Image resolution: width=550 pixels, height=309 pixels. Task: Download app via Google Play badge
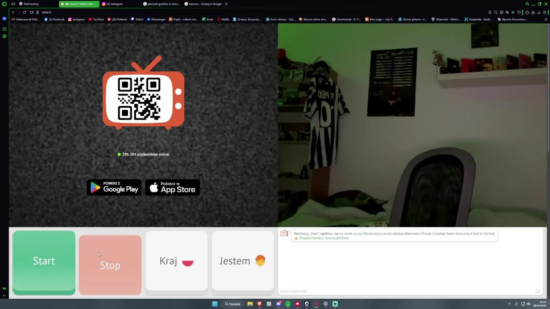(114, 188)
